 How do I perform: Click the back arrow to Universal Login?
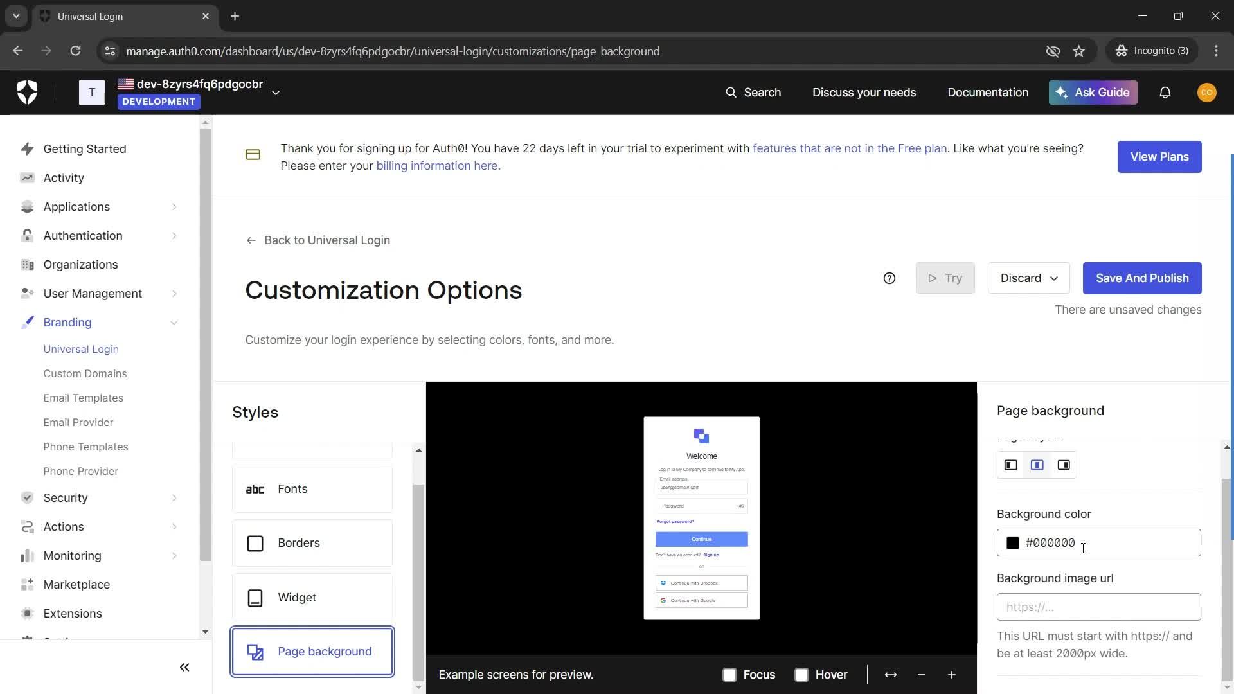coord(251,240)
